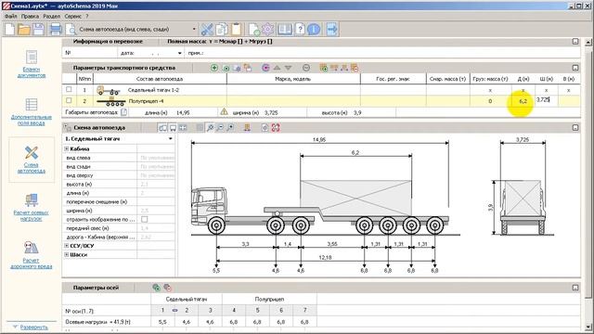Open the view selector dropdown 'Схема автопоезда (вид слева, сзади)'

[x=194, y=29]
